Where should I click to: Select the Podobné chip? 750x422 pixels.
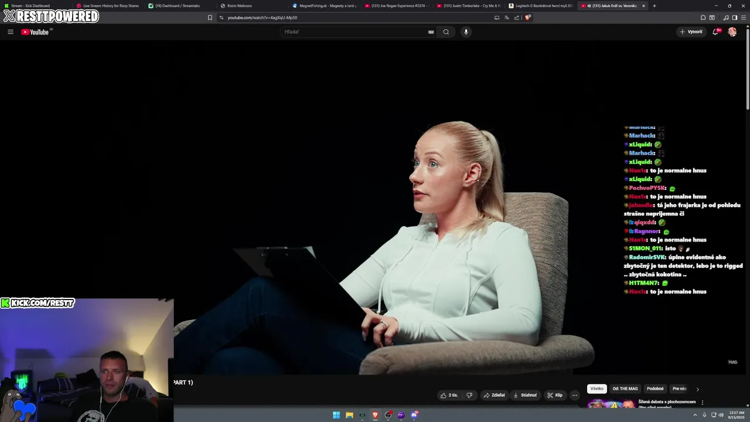click(655, 389)
